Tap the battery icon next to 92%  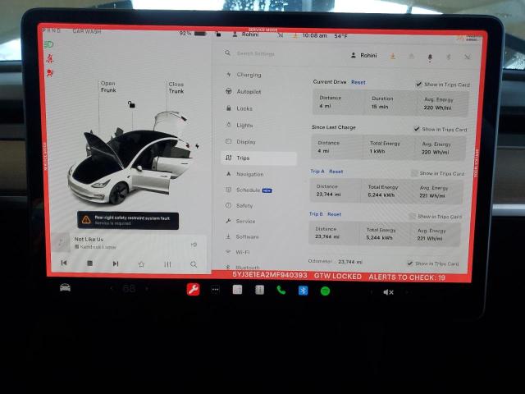pyautogui.click(x=200, y=34)
